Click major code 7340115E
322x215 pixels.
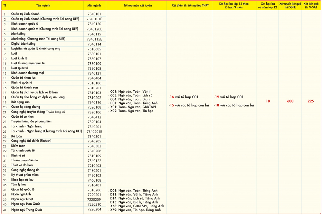[94, 39]
